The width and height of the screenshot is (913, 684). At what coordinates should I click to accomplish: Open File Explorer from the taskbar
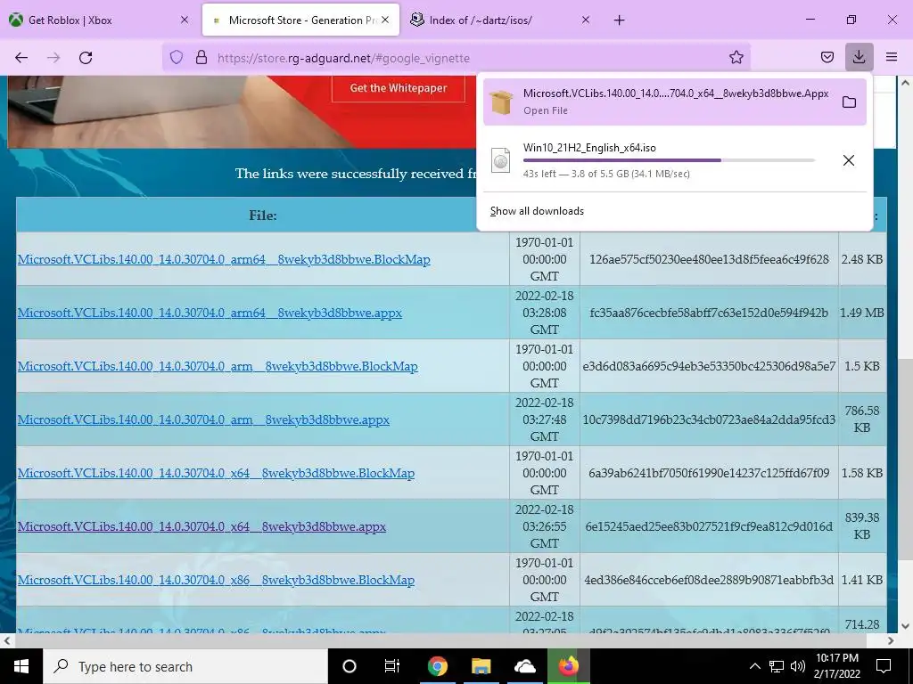pos(481,666)
